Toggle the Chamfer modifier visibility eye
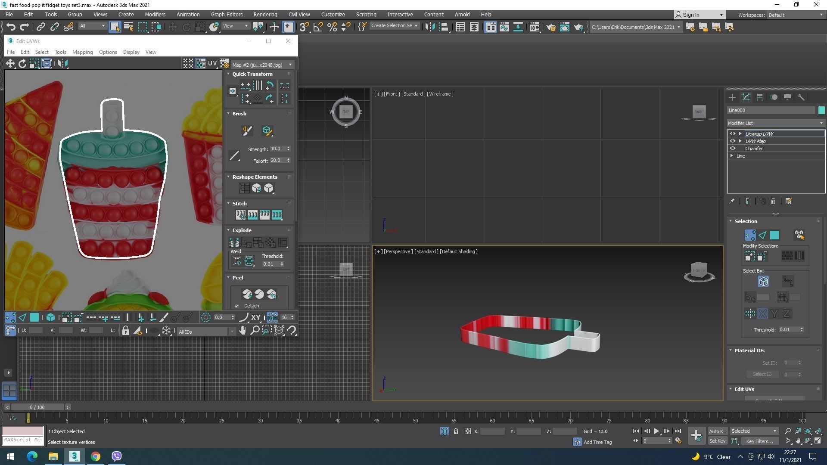The image size is (827, 465). click(x=732, y=149)
